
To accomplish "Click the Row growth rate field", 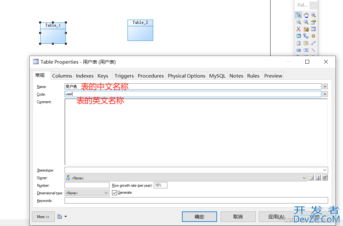I will click(160, 185).
